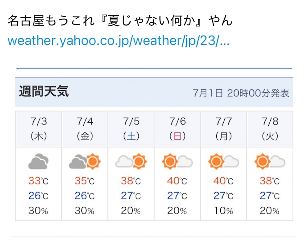Click the cloud-and-sun icon for 7/5

[131, 161]
